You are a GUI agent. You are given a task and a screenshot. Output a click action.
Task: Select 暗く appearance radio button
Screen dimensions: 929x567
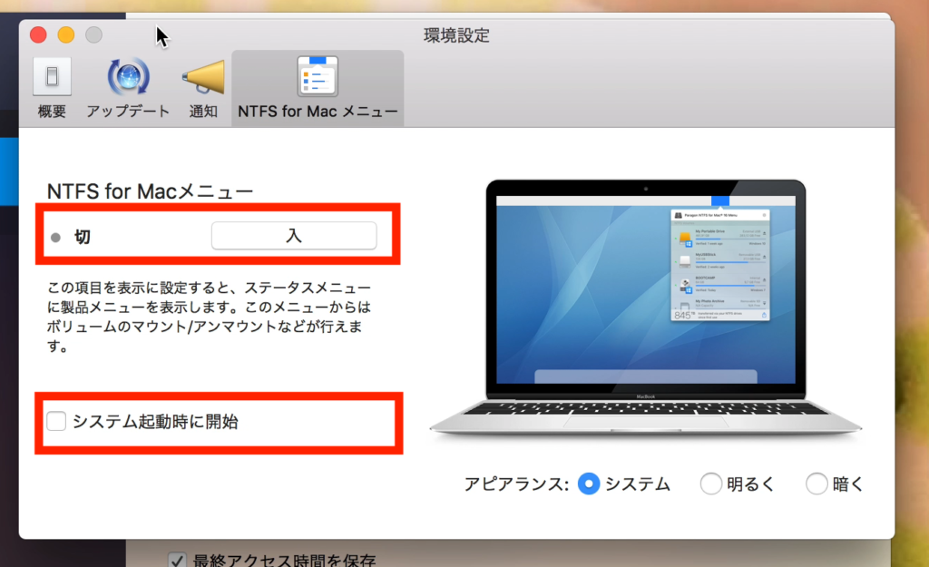click(816, 484)
